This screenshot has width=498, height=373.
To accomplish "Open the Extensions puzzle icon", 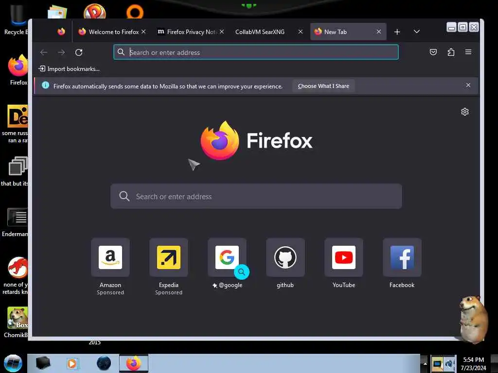I will pos(451,52).
